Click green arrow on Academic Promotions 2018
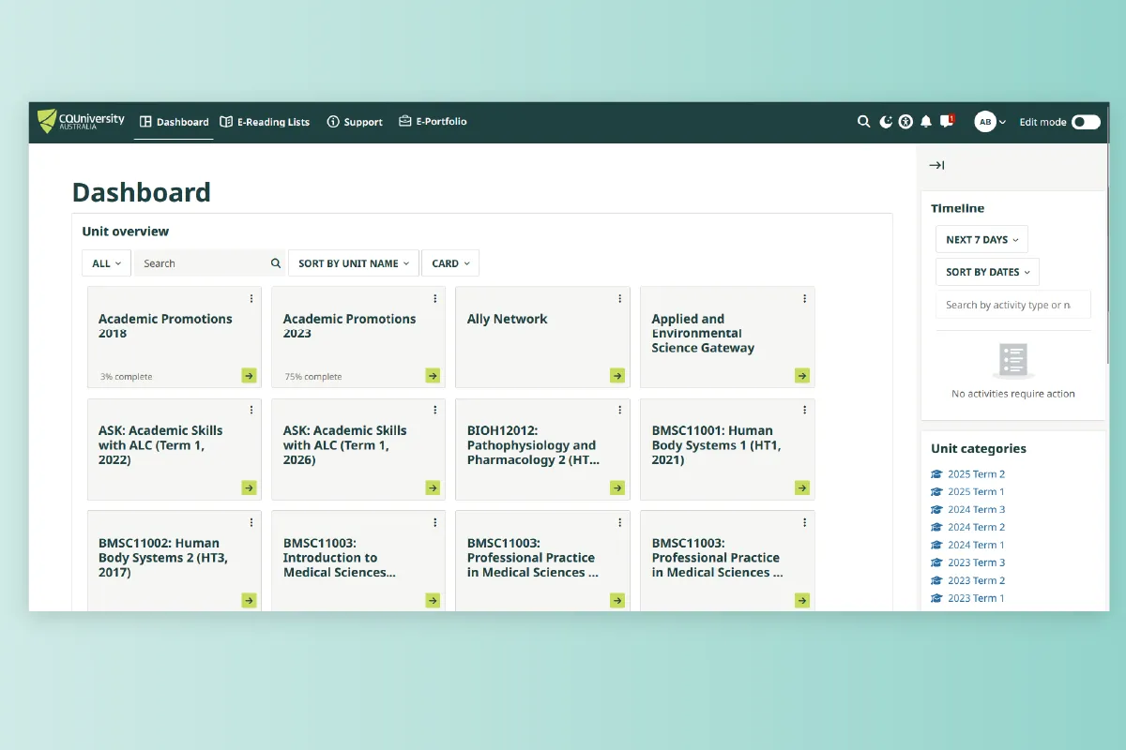1126x750 pixels. coord(249,376)
